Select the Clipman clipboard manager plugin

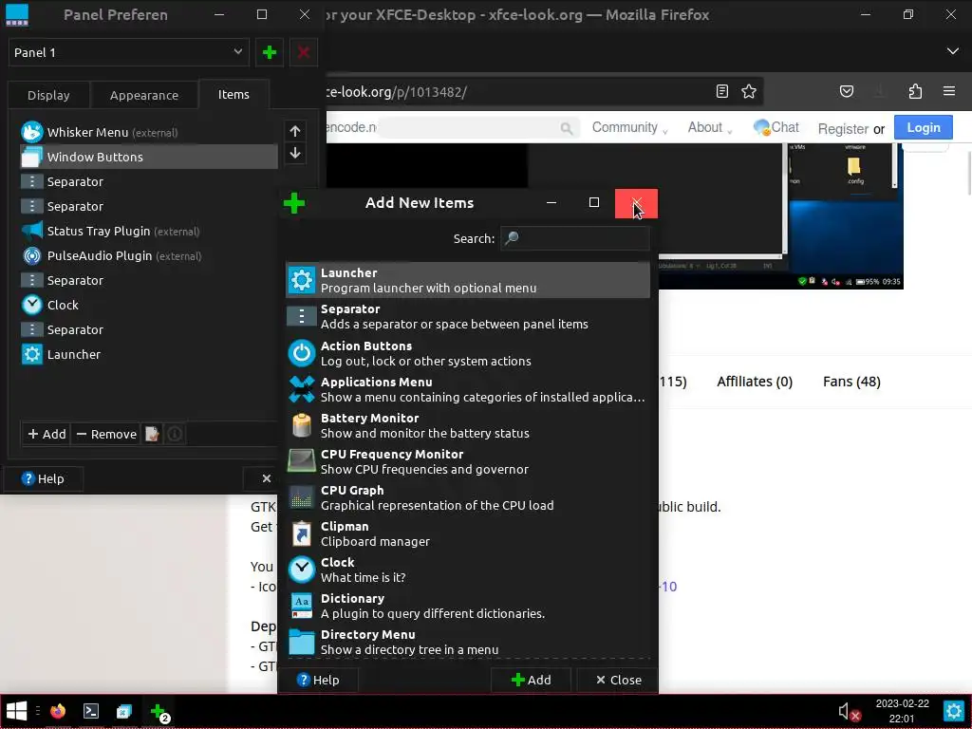(x=467, y=533)
